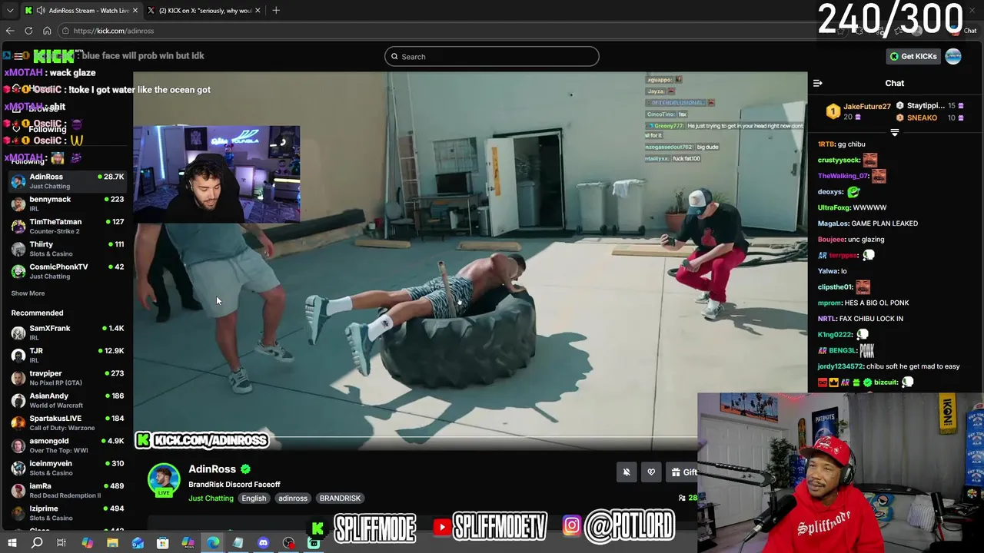
Task: Open File Explorer from taskbar
Action: pos(112,543)
